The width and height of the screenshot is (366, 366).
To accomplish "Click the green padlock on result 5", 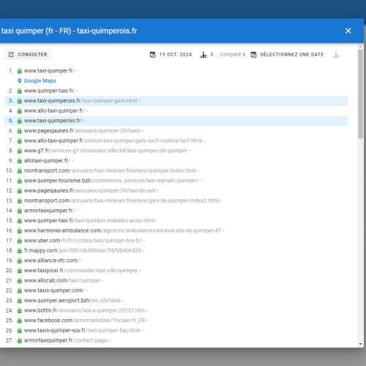I will coord(20,121).
